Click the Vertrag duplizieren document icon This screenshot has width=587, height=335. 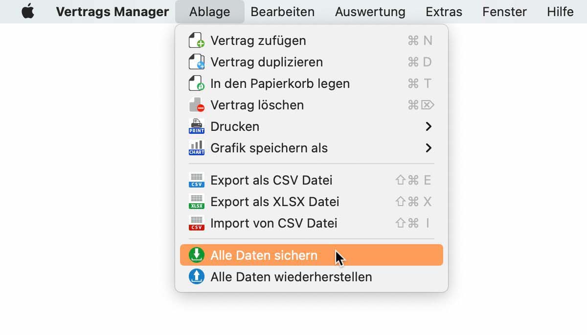tap(196, 62)
